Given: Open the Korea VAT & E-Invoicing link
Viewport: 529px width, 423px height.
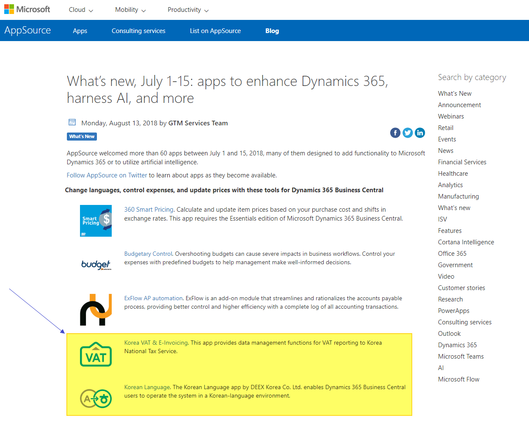Looking at the screenshot, I should (x=156, y=343).
